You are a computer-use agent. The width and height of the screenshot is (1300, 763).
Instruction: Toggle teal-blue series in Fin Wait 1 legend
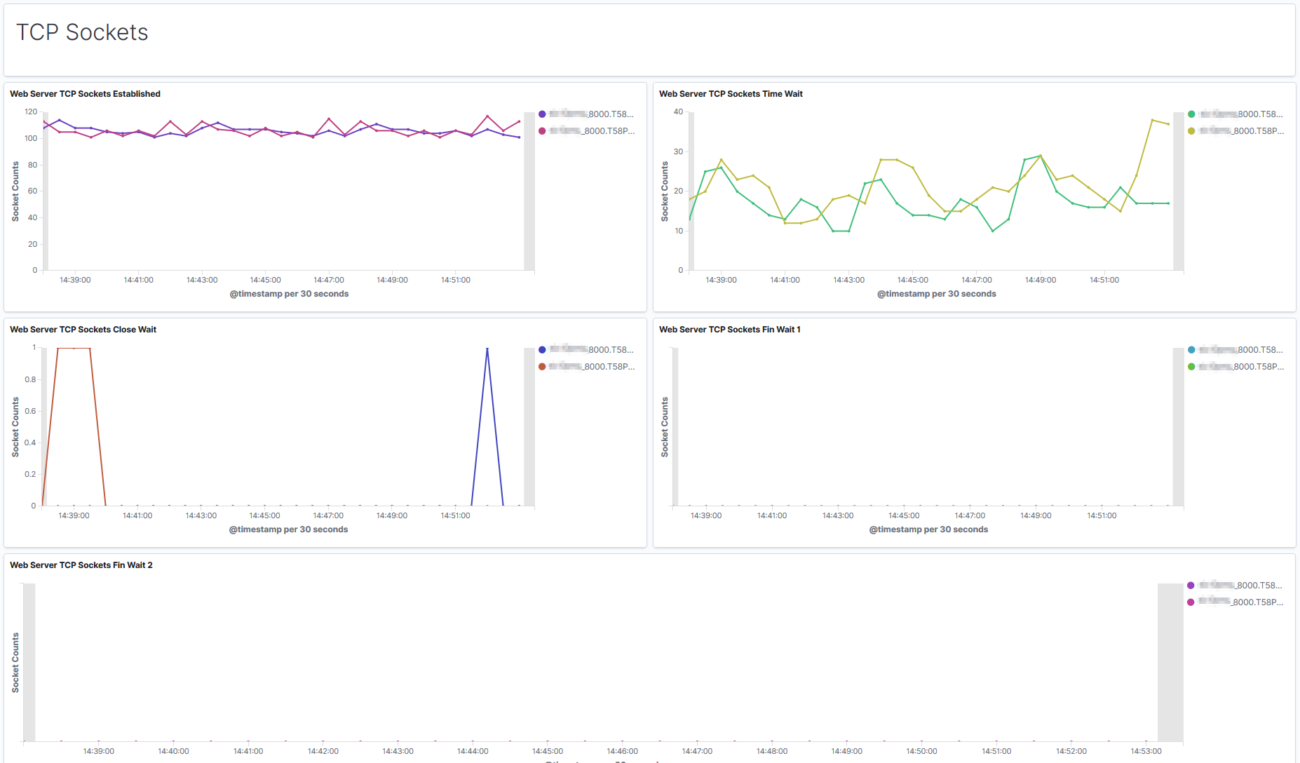tap(1191, 350)
